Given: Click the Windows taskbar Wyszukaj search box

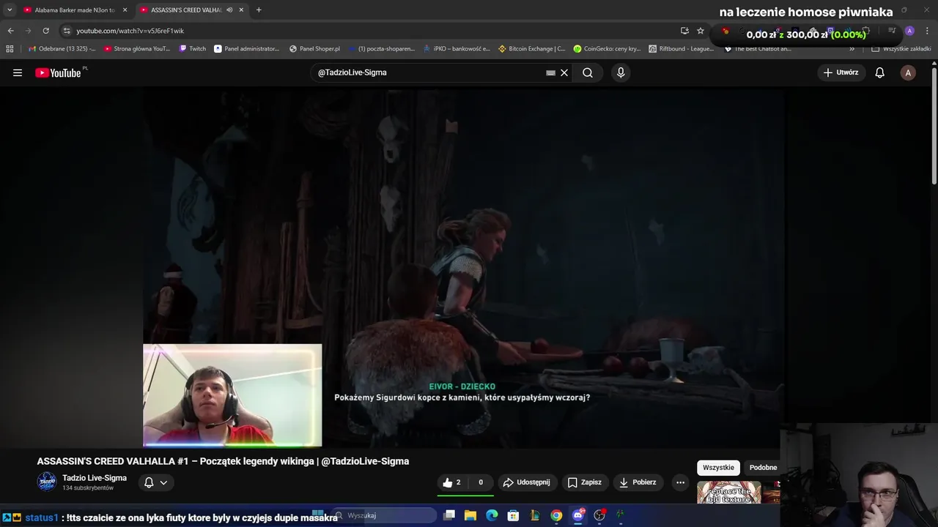Looking at the screenshot, I should [x=385, y=515].
